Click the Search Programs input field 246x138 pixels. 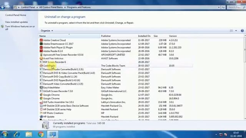pos(236,7)
